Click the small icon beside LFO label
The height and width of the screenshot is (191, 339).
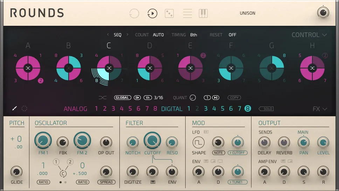[206, 132]
